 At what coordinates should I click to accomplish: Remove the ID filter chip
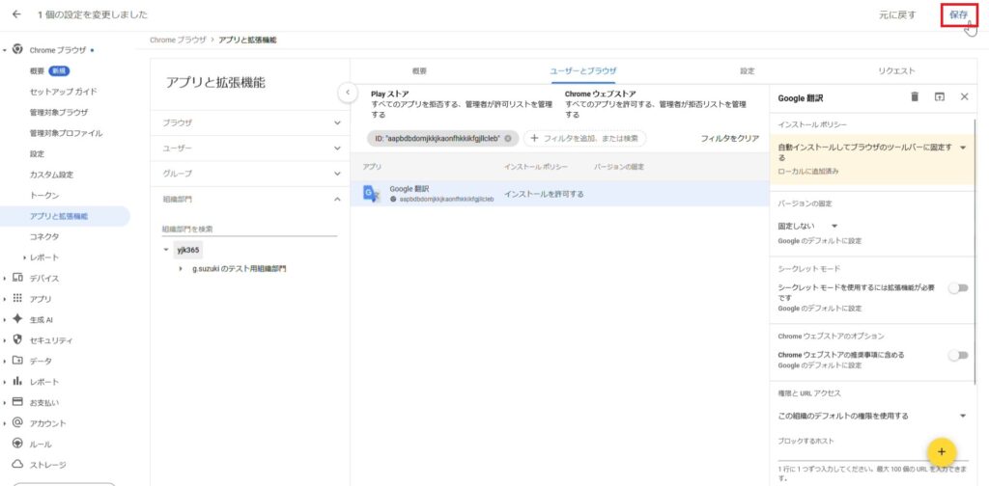coord(508,139)
